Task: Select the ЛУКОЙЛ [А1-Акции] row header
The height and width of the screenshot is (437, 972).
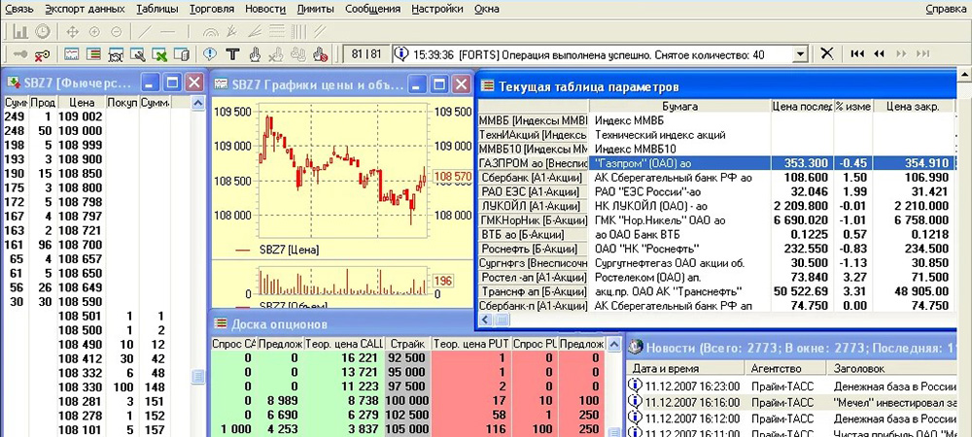Action: [x=533, y=206]
